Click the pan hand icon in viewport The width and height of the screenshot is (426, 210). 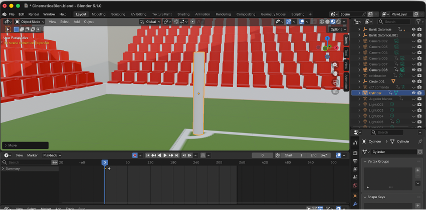[335, 73]
